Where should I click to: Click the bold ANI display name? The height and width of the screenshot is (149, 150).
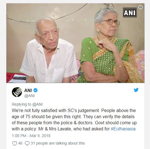click(x=28, y=90)
